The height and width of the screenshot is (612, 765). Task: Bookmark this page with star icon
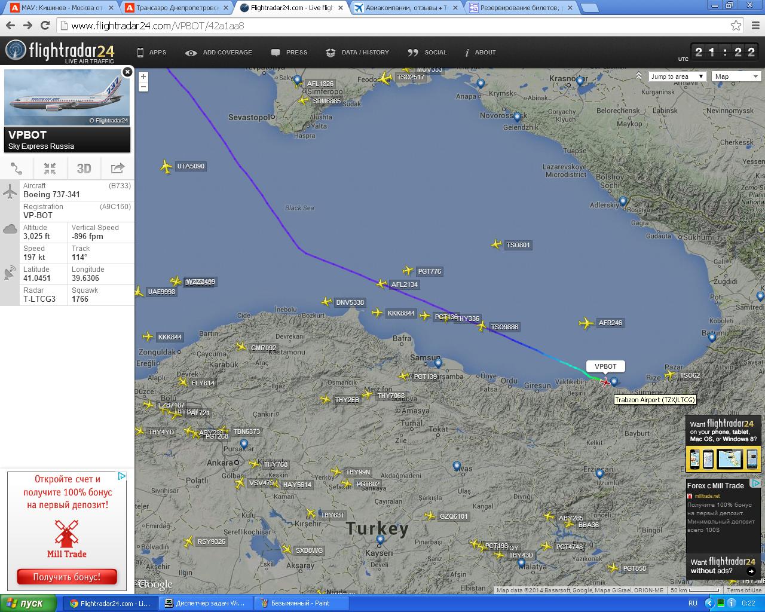click(x=736, y=26)
